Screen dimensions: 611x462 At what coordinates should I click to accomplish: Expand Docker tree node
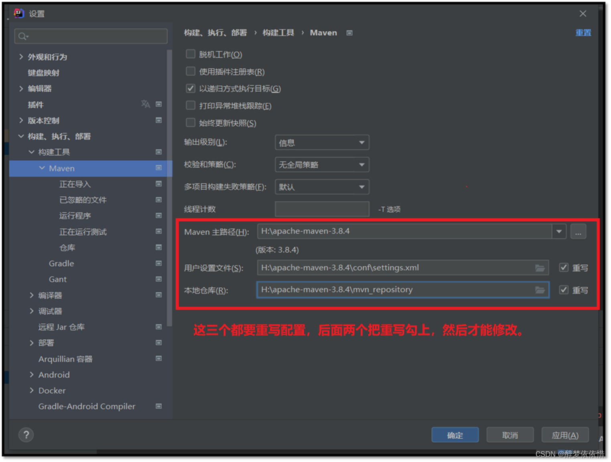[x=32, y=390]
